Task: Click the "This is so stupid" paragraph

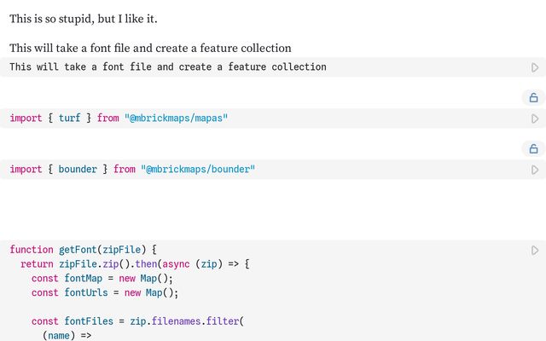Action: [x=83, y=18]
